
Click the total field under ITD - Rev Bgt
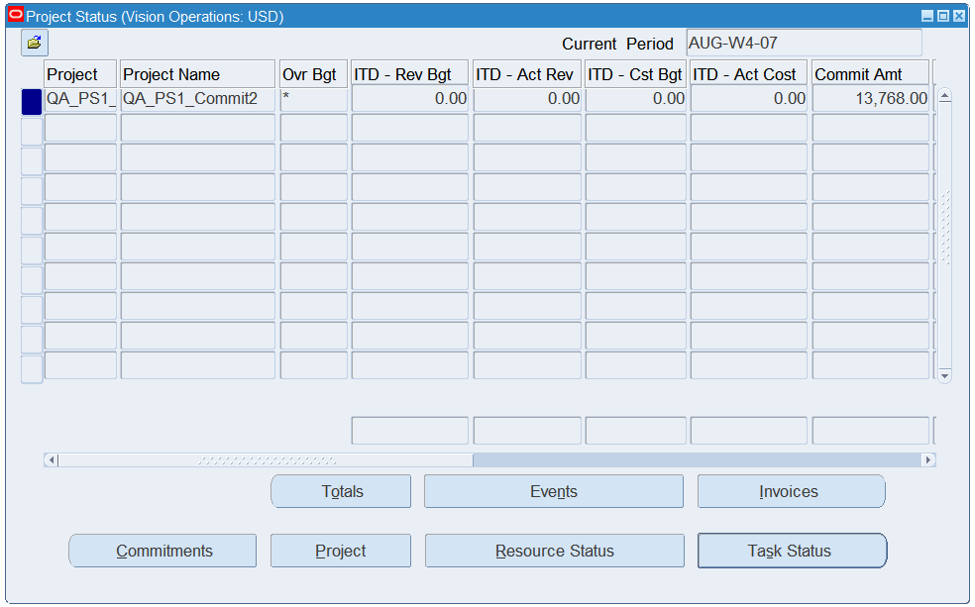pyautogui.click(x=410, y=431)
